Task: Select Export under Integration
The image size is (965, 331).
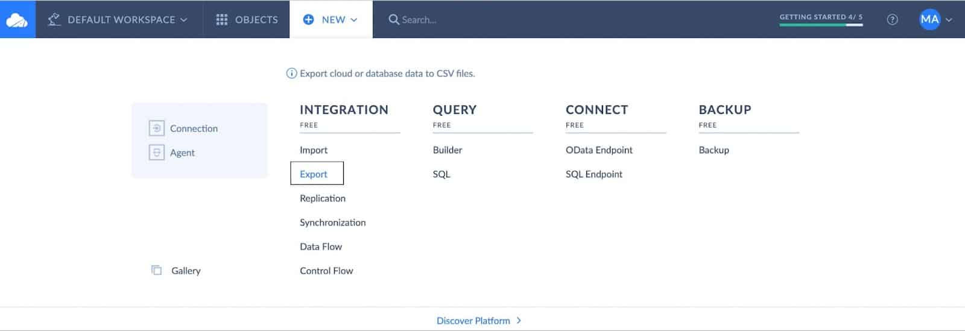Action: click(x=314, y=174)
